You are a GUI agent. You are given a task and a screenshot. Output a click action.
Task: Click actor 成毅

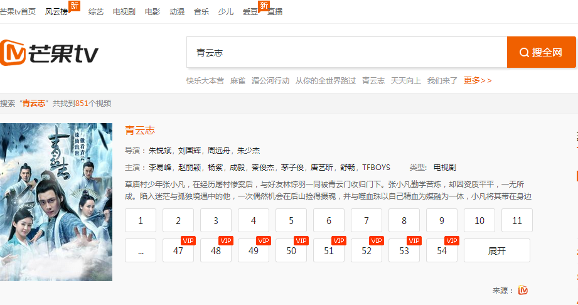237,168
